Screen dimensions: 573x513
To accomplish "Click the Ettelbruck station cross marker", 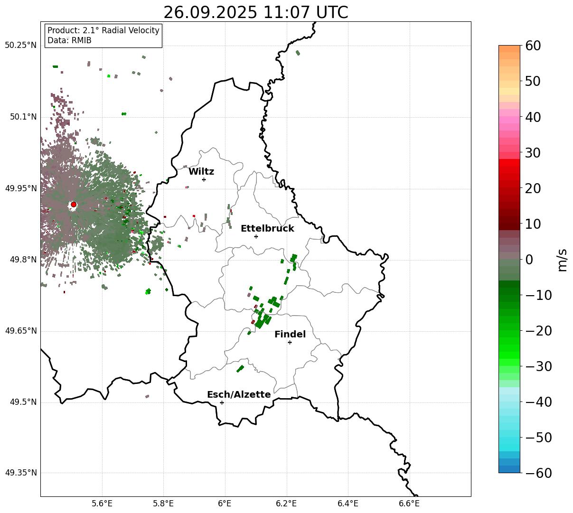I will (256, 236).
